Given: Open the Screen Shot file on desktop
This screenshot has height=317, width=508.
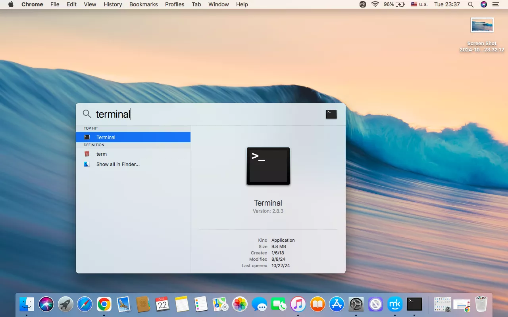Looking at the screenshot, I should [x=482, y=25].
